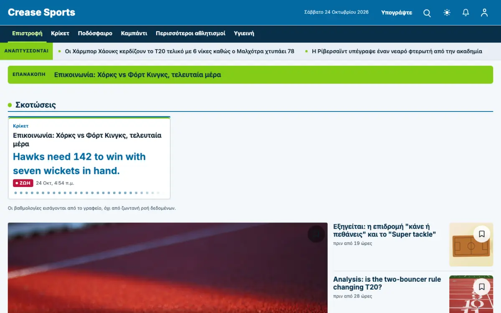The height and width of the screenshot is (313, 501).
Task: Open ticker headline about Χάρμπορ Χάουκς T20 final
Action: 180,51
